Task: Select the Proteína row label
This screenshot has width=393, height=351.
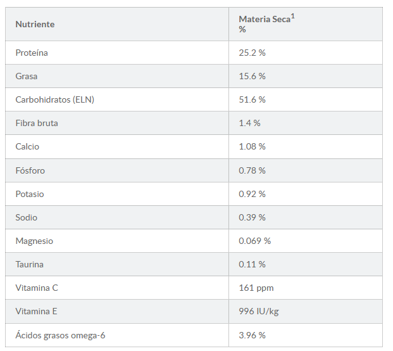Action: click(x=32, y=53)
